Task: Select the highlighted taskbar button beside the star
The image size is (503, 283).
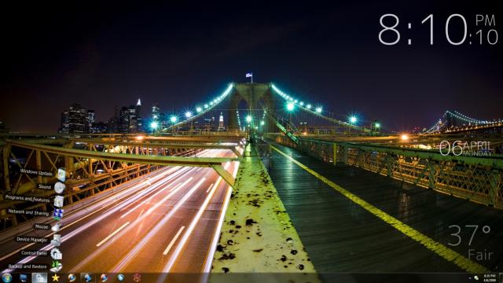Action: point(39,277)
